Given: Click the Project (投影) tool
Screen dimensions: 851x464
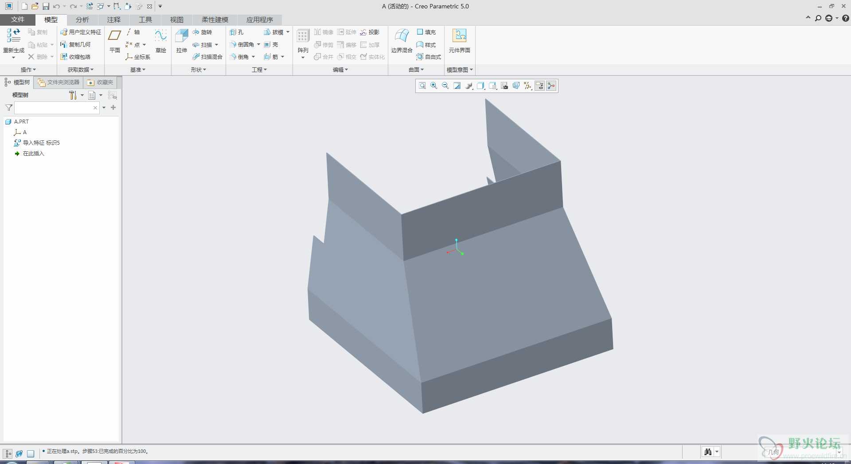Looking at the screenshot, I should 370,32.
